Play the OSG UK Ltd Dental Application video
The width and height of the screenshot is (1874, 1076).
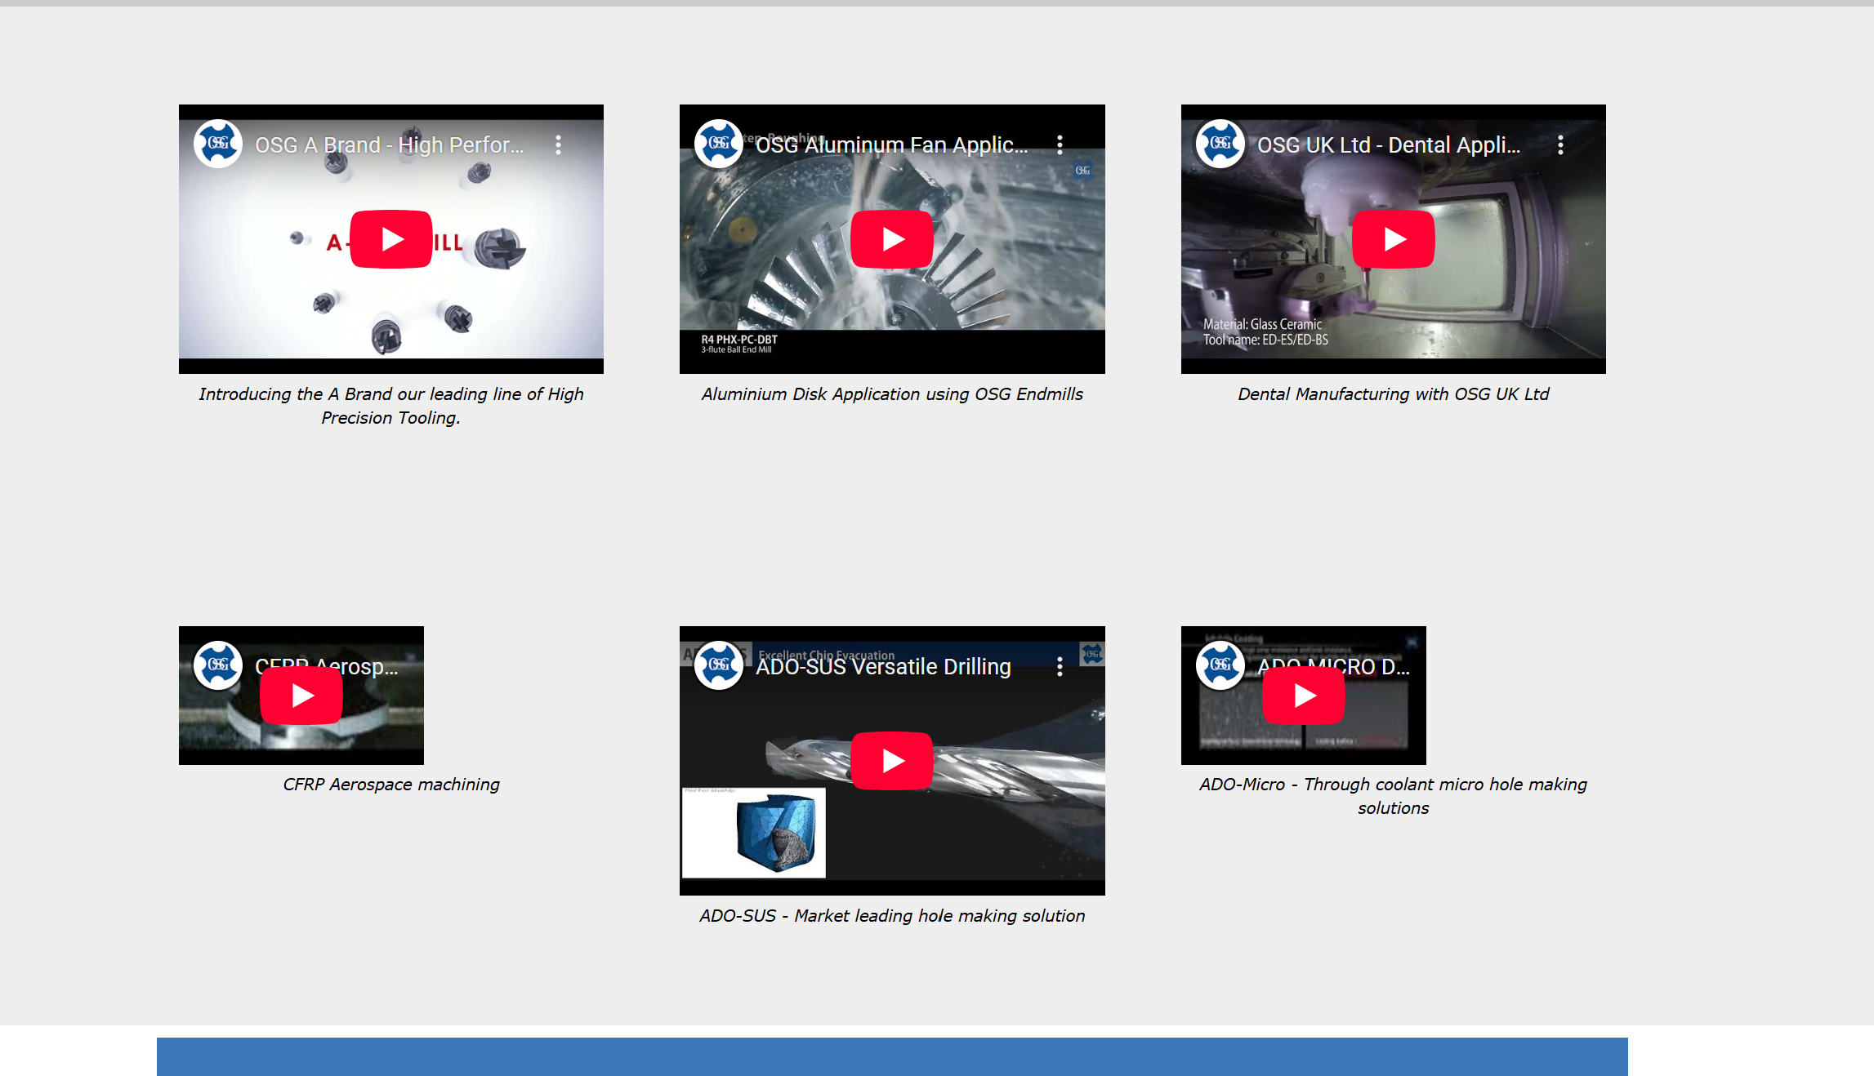coord(1394,239)
